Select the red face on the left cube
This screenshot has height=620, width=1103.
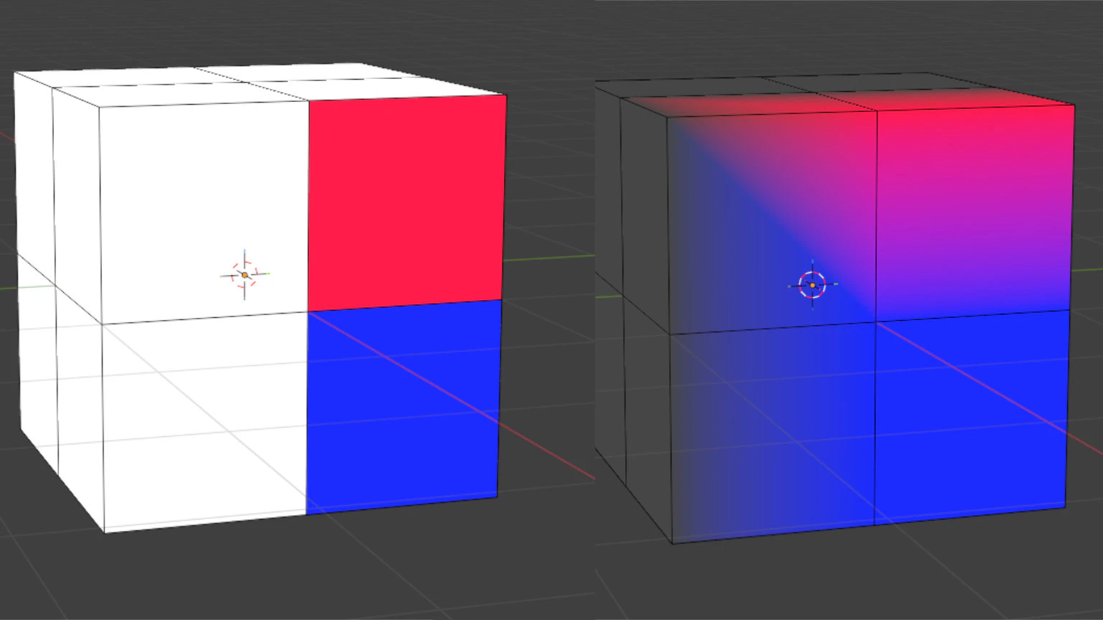(x=406, y=204)
